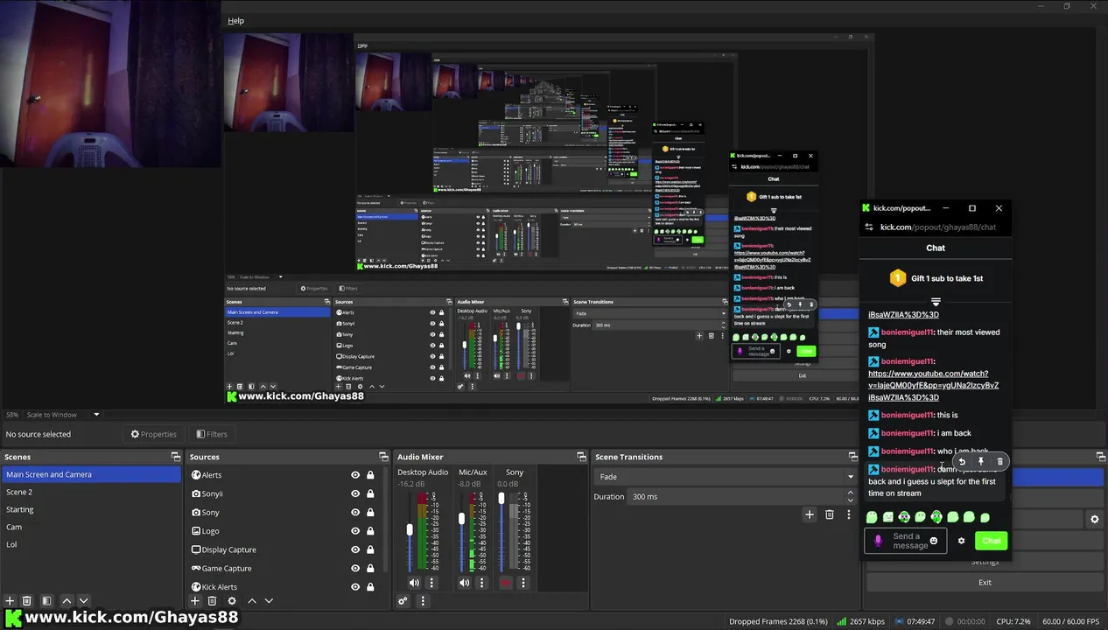Open Desktop Audio channel options menu
1108x630 pixels.
pyautogui.click(x=431, y=583)
